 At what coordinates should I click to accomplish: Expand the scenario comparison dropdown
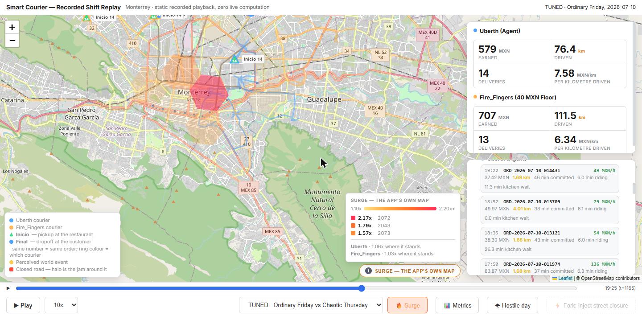point(311,305)
